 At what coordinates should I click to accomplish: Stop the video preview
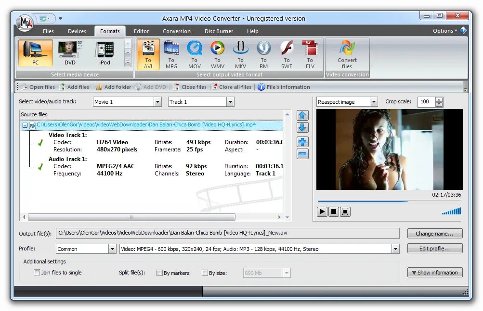334,211
